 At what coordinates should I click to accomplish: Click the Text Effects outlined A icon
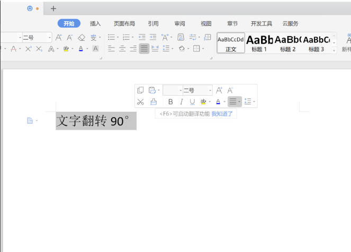pyautogui.click(x=51, y=49)
